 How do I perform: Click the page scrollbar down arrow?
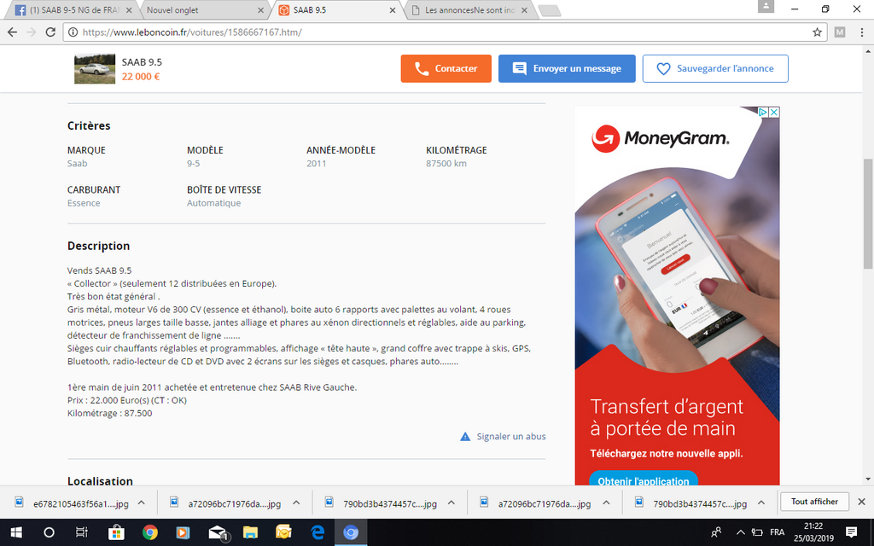click(868, 479)
